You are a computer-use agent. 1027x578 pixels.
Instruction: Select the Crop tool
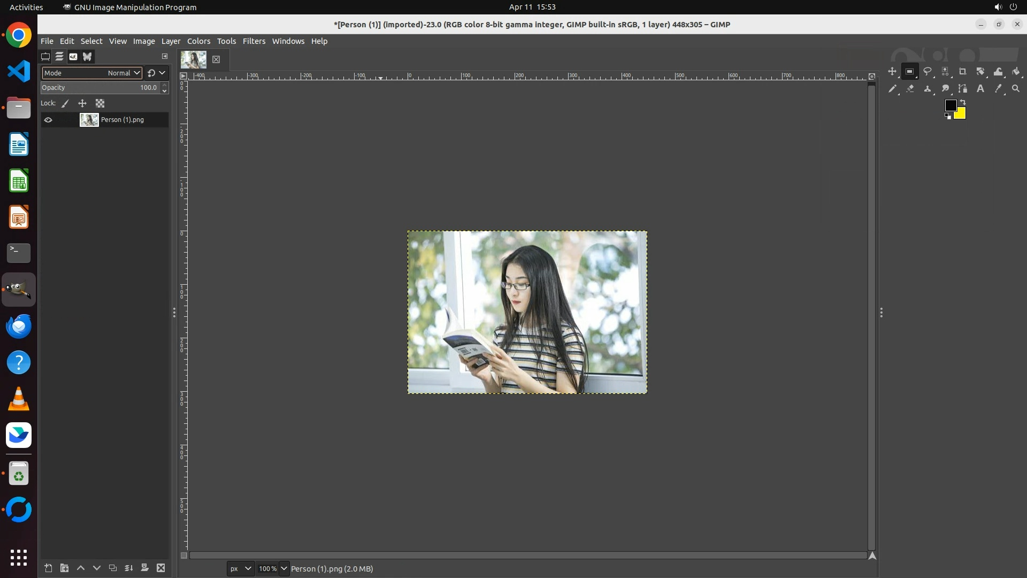point(962,71)
